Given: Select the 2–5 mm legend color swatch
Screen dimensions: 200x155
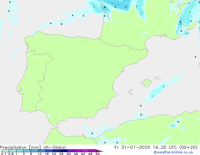Looking at the screenshot, I should click(27, 151).
